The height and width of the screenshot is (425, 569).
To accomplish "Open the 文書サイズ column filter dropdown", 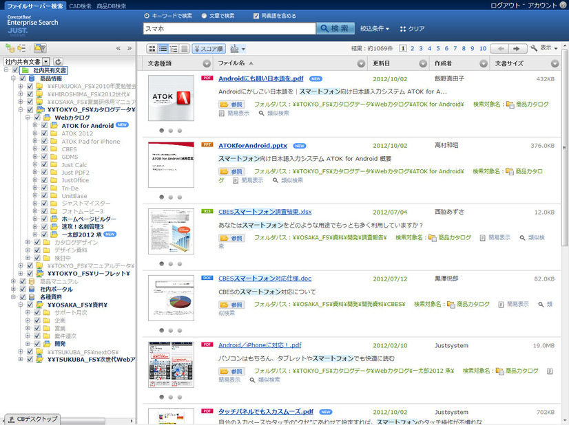I will 555,64.
